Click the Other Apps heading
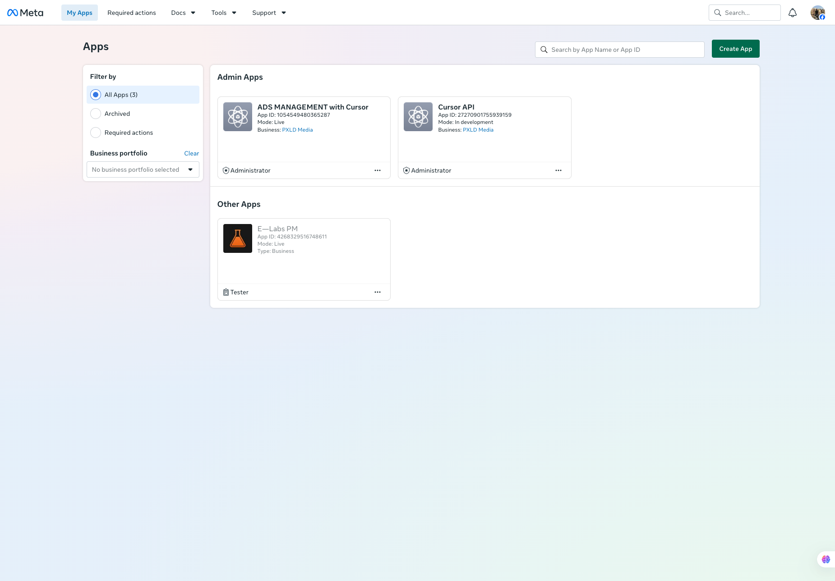This screenshot has width=835, height=581. [239, 204]
